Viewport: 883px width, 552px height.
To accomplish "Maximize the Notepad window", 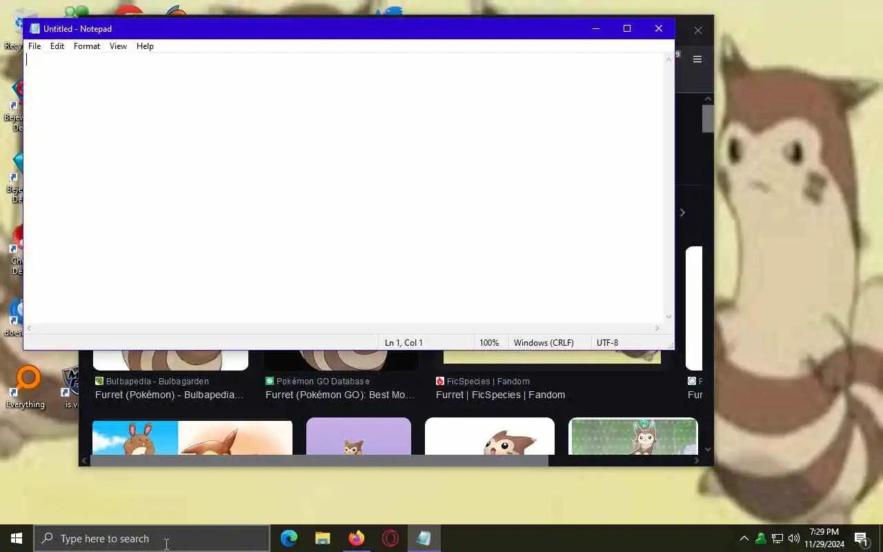I will pyautogui.click(x=627, y=28).
